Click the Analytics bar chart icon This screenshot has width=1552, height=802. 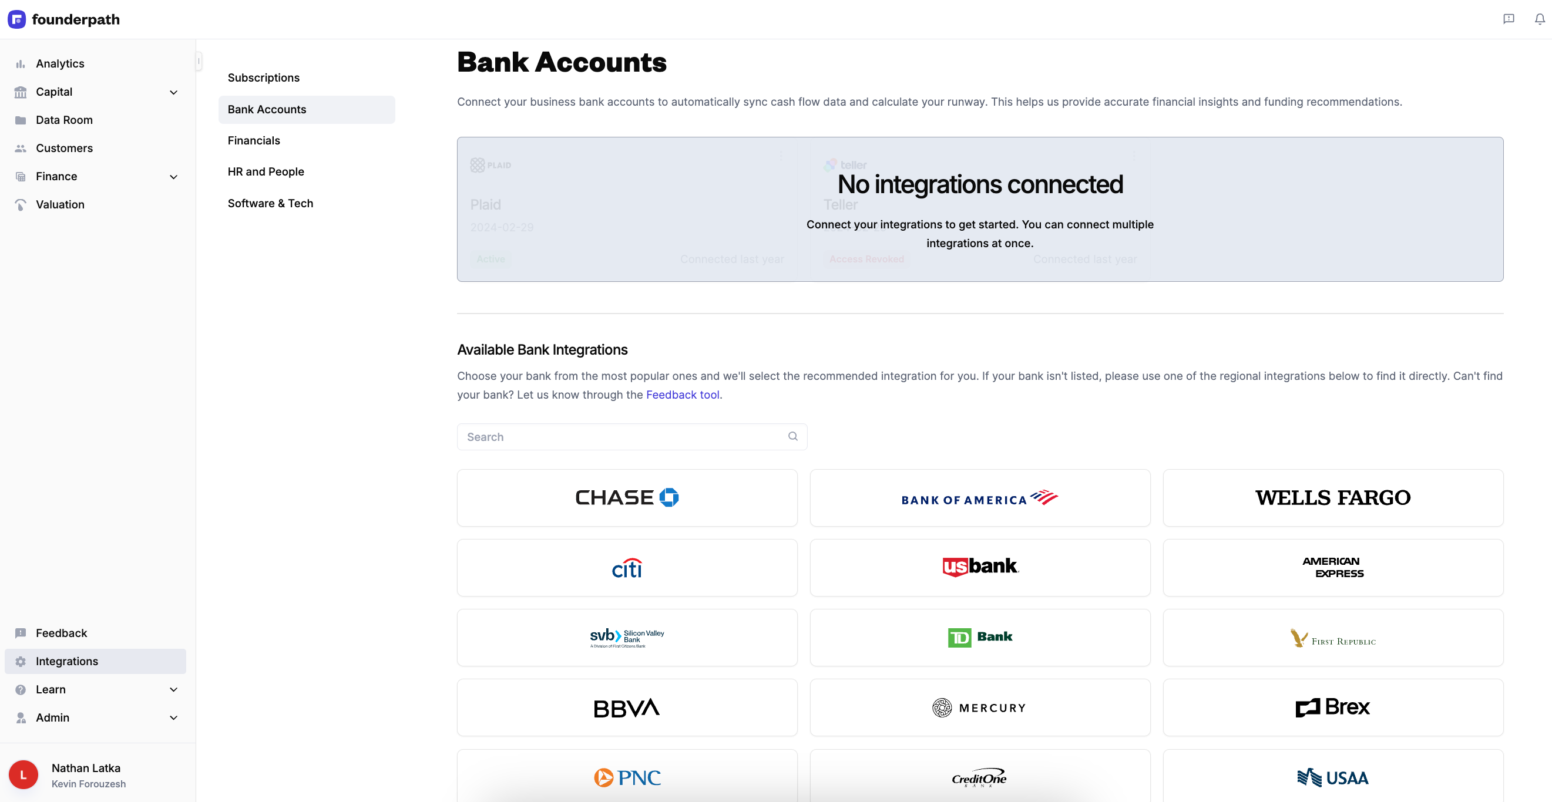pos(21,64)
